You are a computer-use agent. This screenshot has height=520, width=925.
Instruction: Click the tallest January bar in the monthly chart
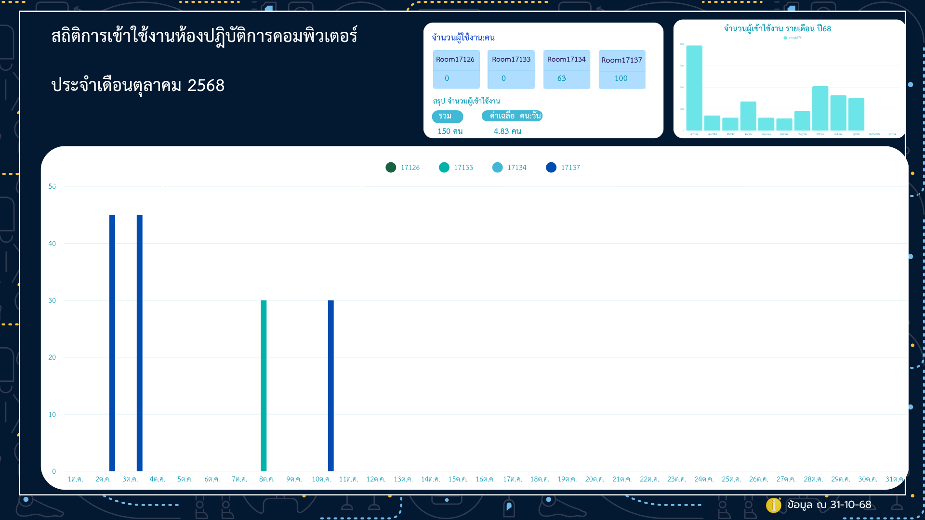694,88
